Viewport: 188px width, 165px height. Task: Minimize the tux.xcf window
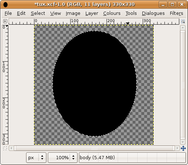tap(163, 4)
